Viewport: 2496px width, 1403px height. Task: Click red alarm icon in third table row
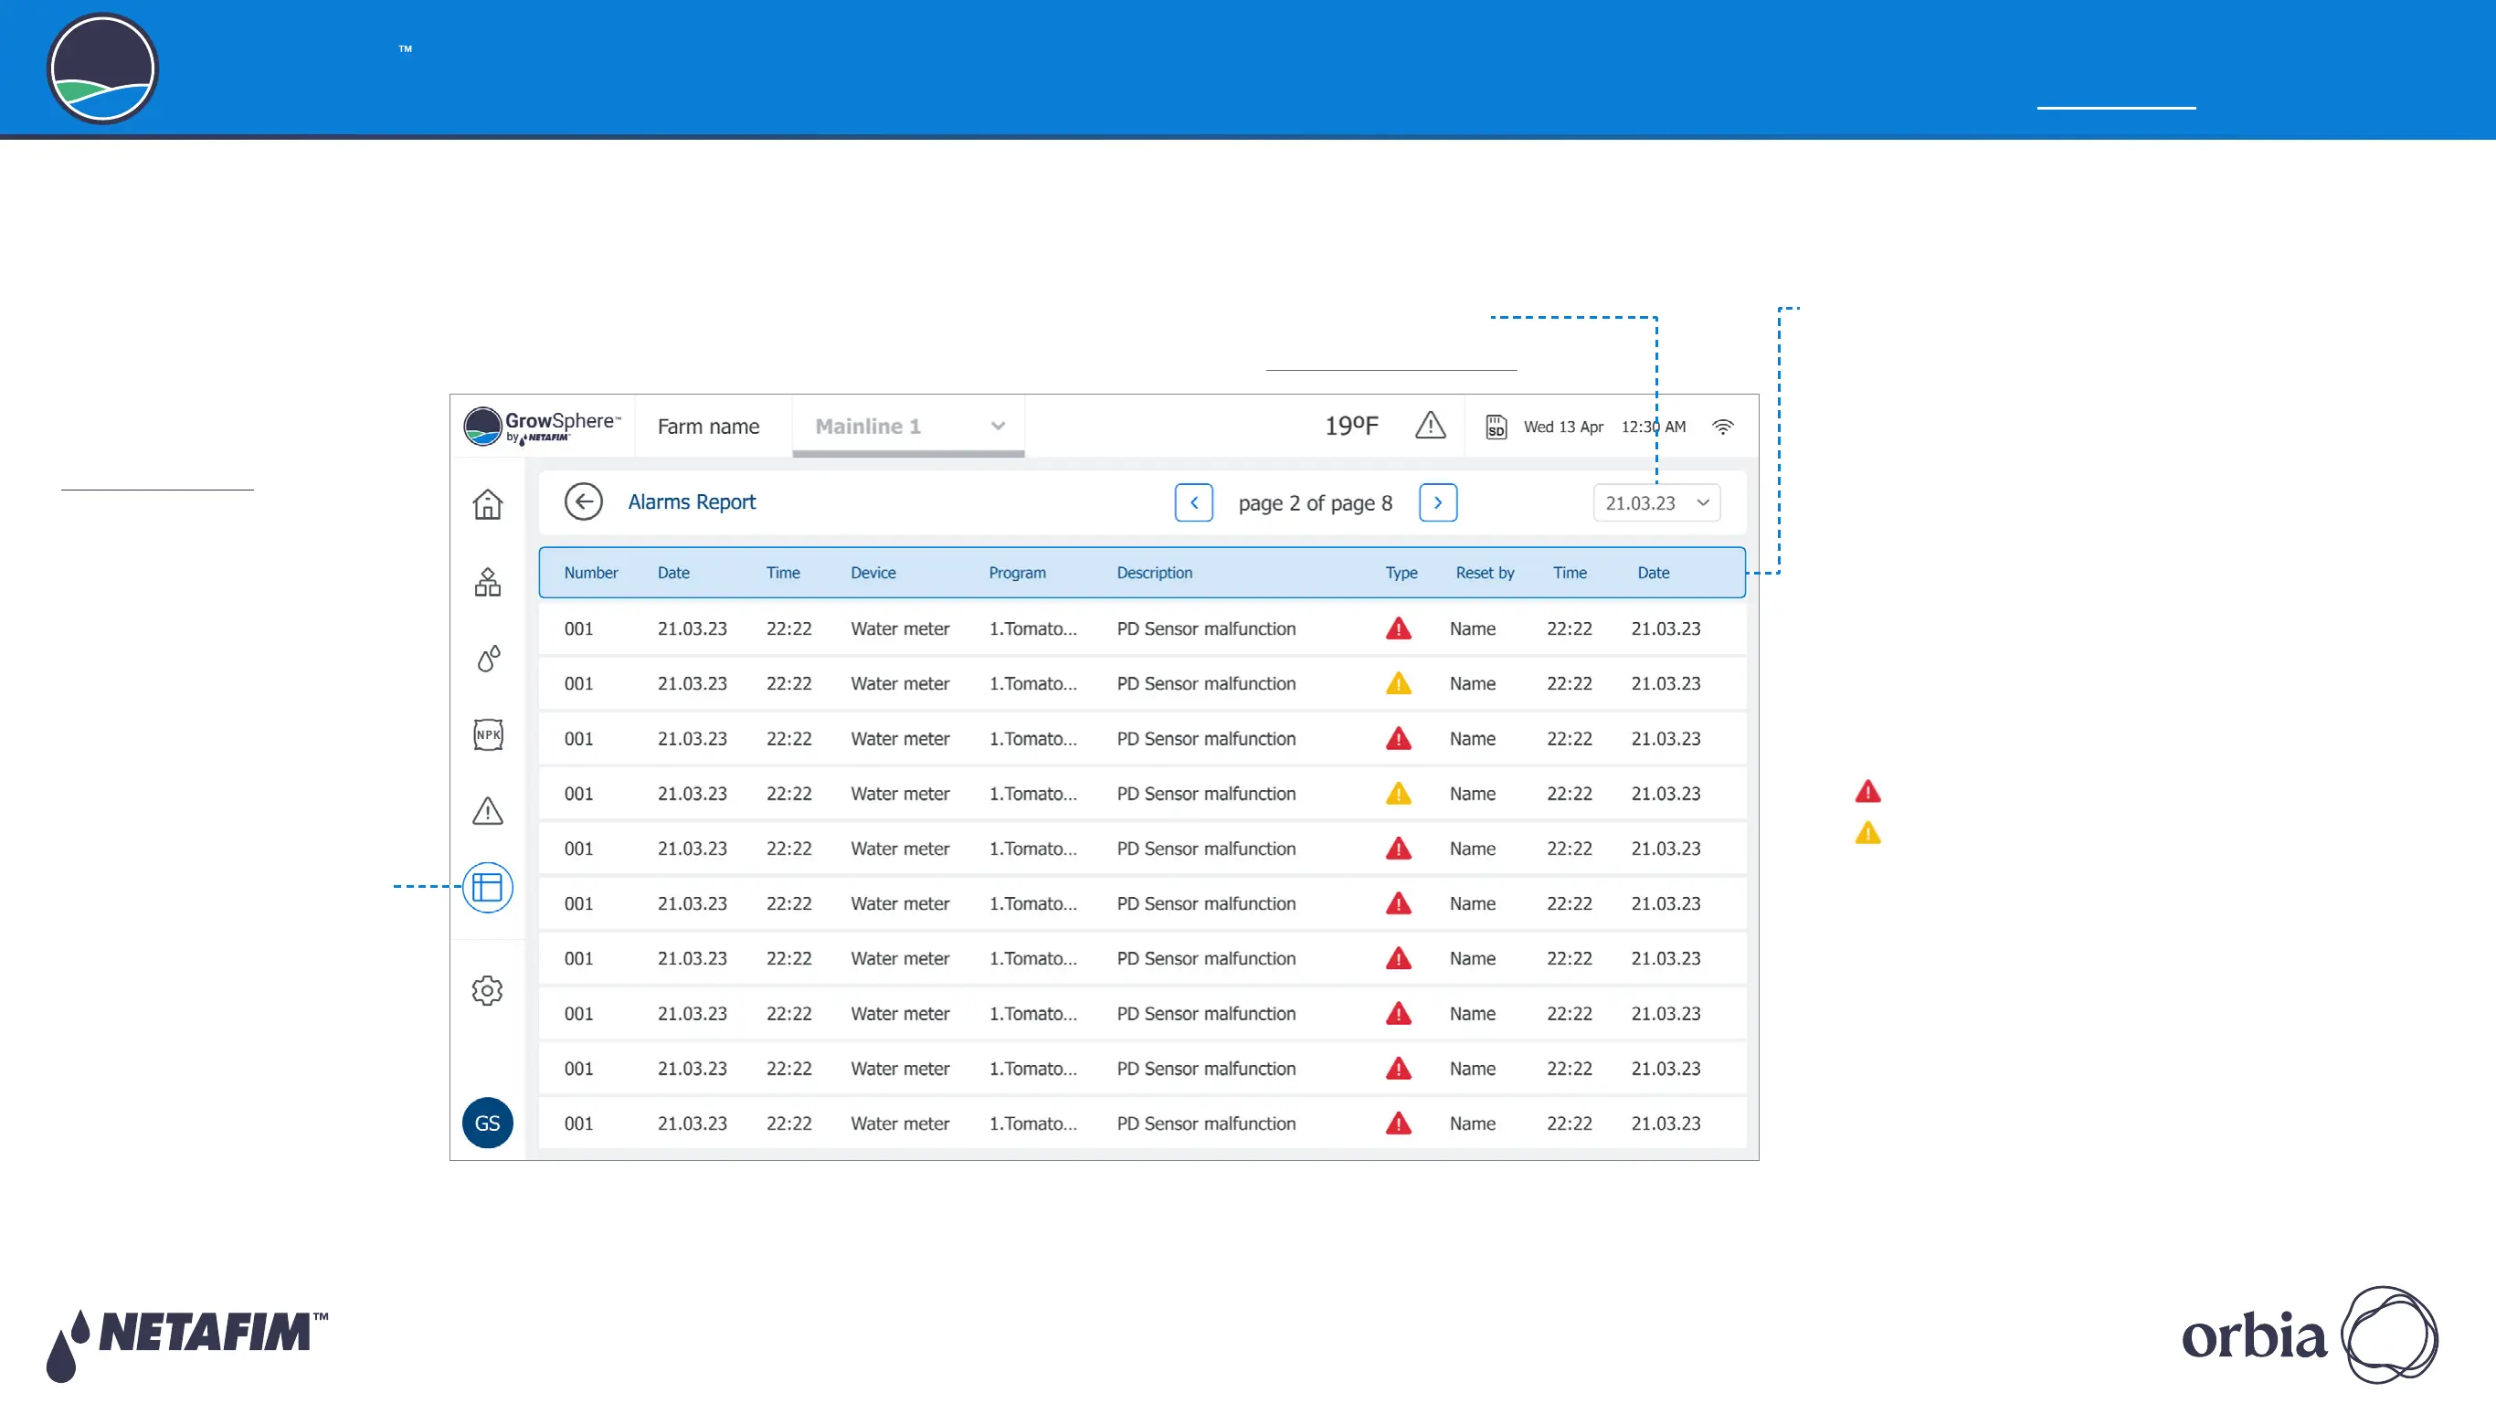(1398, 738)
